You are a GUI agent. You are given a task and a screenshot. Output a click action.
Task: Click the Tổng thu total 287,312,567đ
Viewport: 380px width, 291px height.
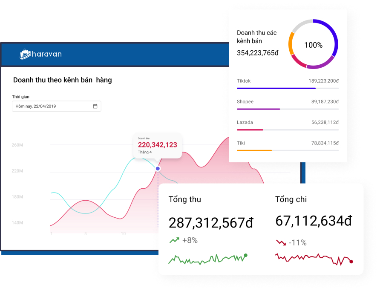pos(211,222)
